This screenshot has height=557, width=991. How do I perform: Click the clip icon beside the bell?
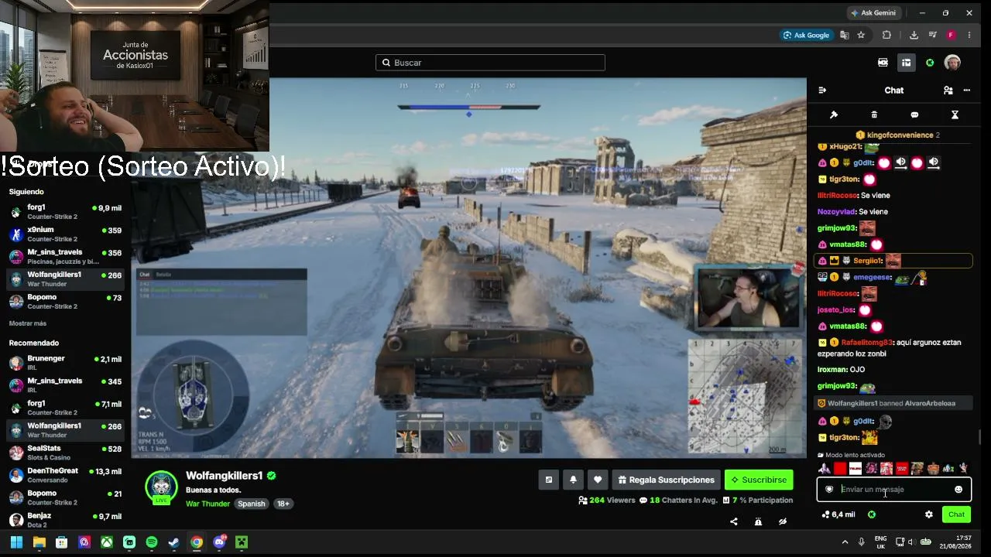pyautogui.click(x=549, y=480)
